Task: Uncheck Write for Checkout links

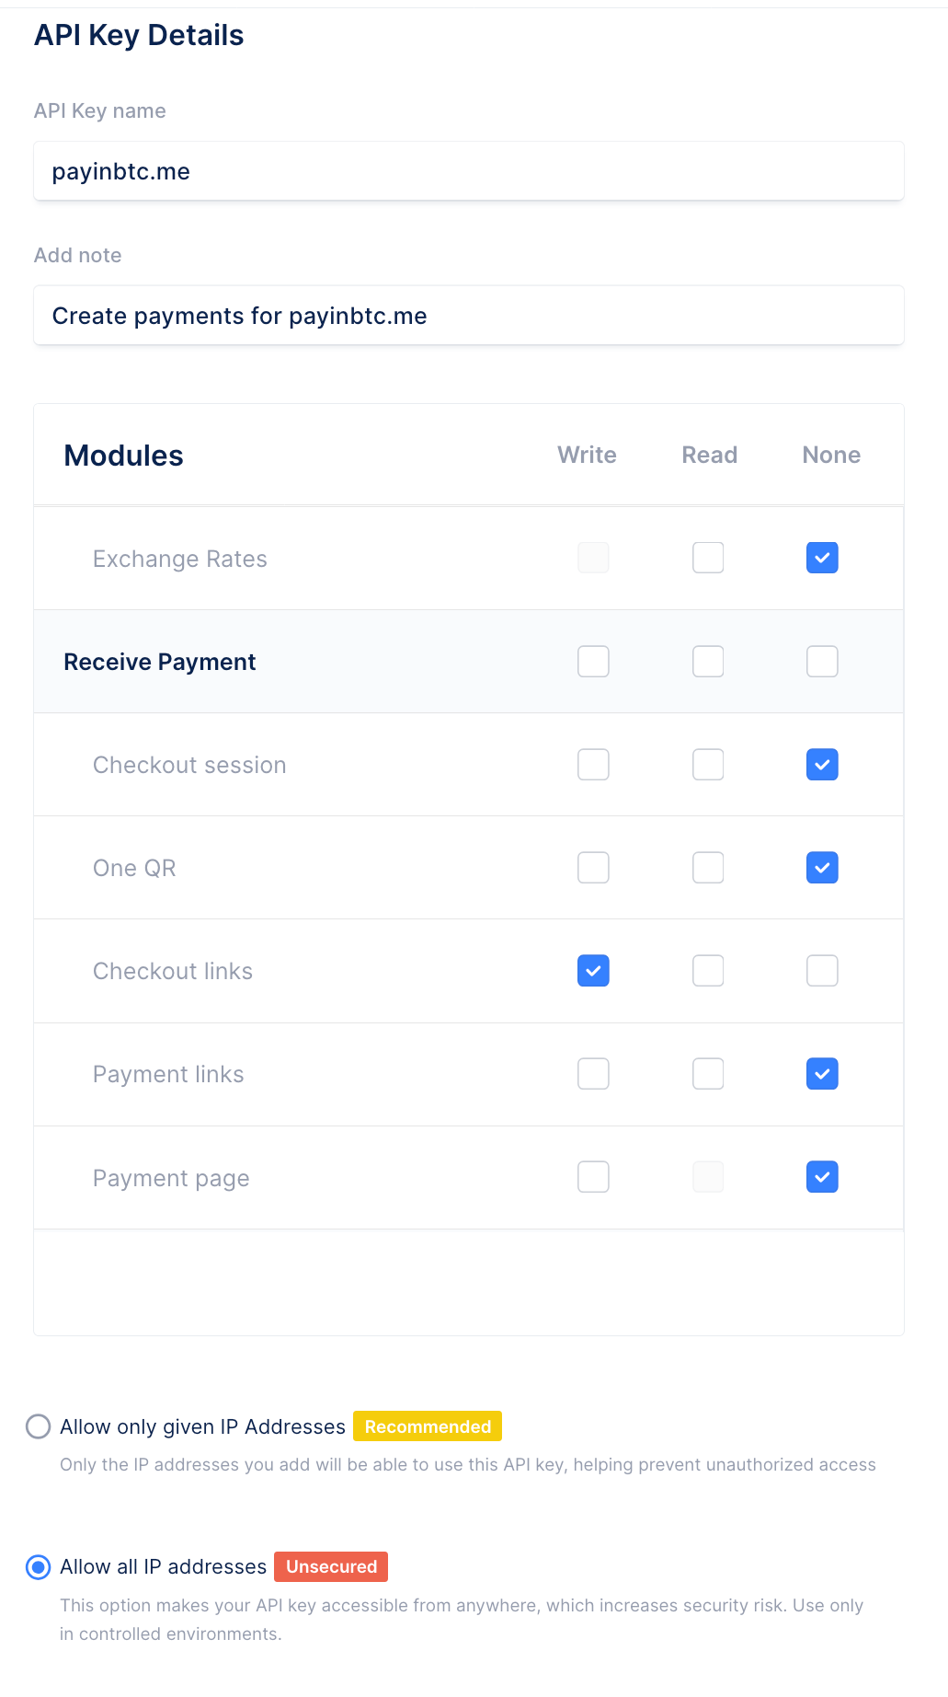Action: 593,971
